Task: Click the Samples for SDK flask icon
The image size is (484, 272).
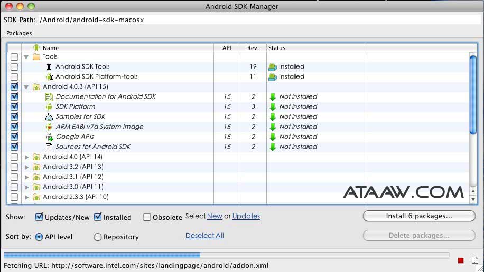Action: point(49,116)
